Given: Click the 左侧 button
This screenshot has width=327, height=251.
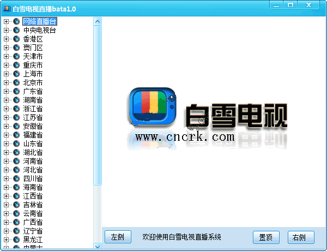Looking at the screenshot, I should pyautogui.click(x=118, y=237).
